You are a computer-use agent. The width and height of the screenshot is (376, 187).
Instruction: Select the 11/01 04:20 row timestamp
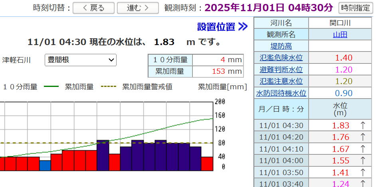pos(281,137)
